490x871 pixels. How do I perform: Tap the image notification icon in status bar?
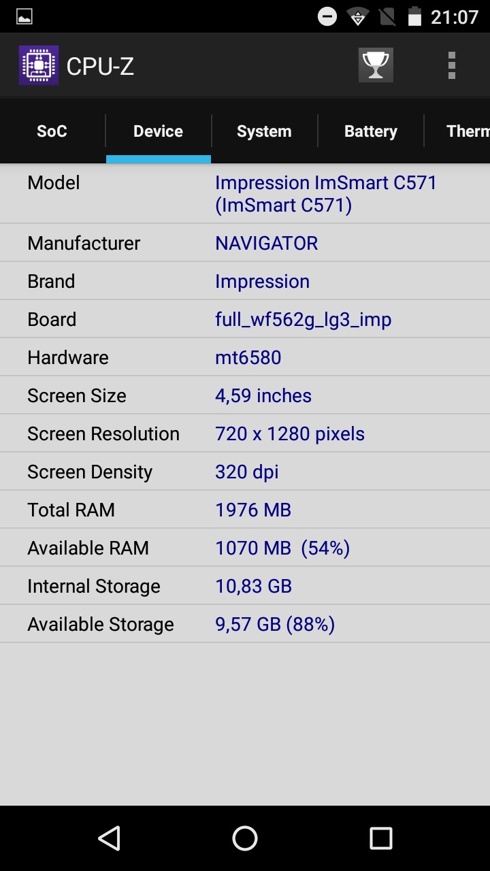point(24,17)
